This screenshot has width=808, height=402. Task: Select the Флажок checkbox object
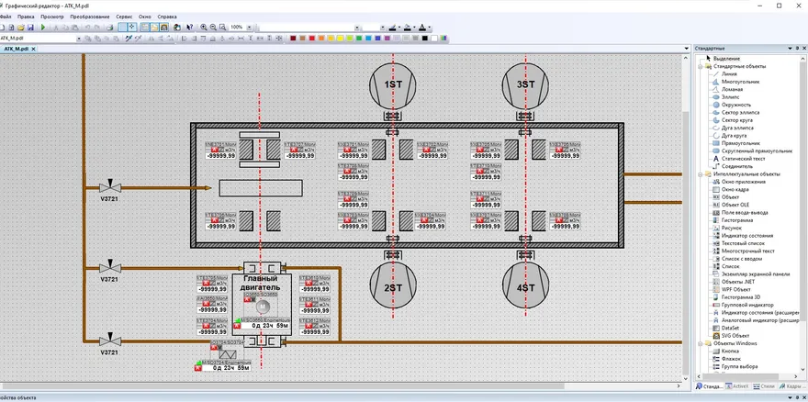click(726, 359)
